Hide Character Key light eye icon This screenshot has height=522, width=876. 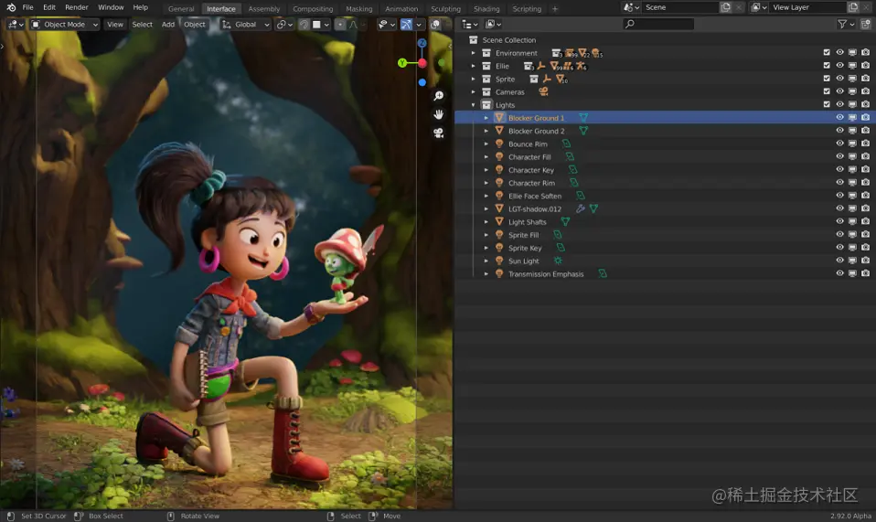839,169
